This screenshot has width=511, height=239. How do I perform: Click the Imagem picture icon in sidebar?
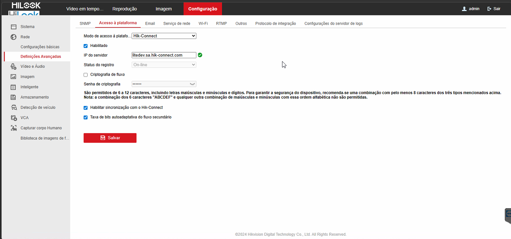click(x=14, y=77)
